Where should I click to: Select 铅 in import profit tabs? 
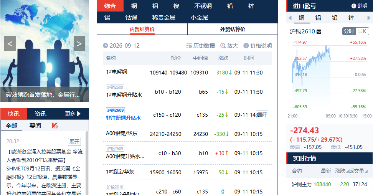(x=335, y=18)
